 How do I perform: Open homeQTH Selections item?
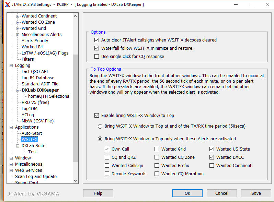(x=48, y=96)
